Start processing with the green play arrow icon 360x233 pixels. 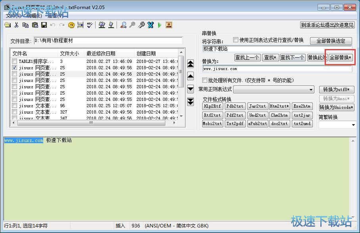159,25
